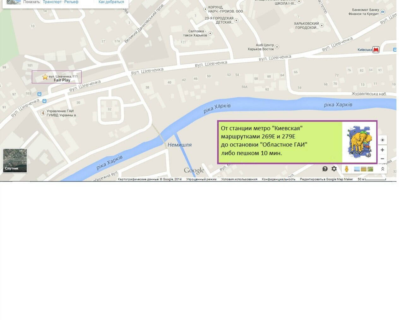Show my current location on map
Viewport: 404px width, 322px height.
(x=383, y=140)
